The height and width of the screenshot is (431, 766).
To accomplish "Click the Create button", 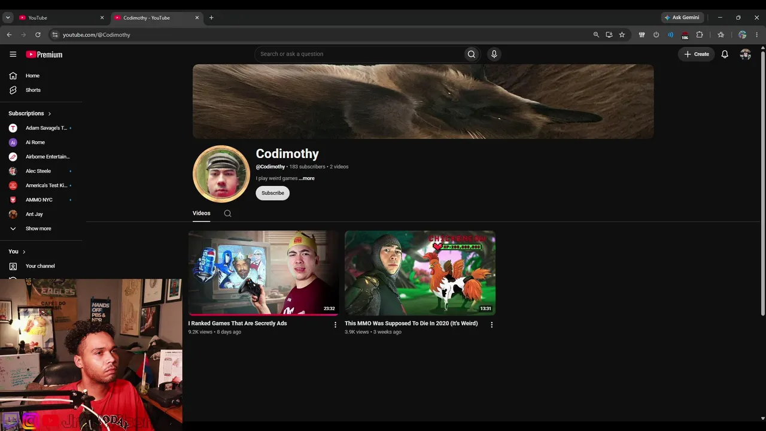I will point(697,54).
